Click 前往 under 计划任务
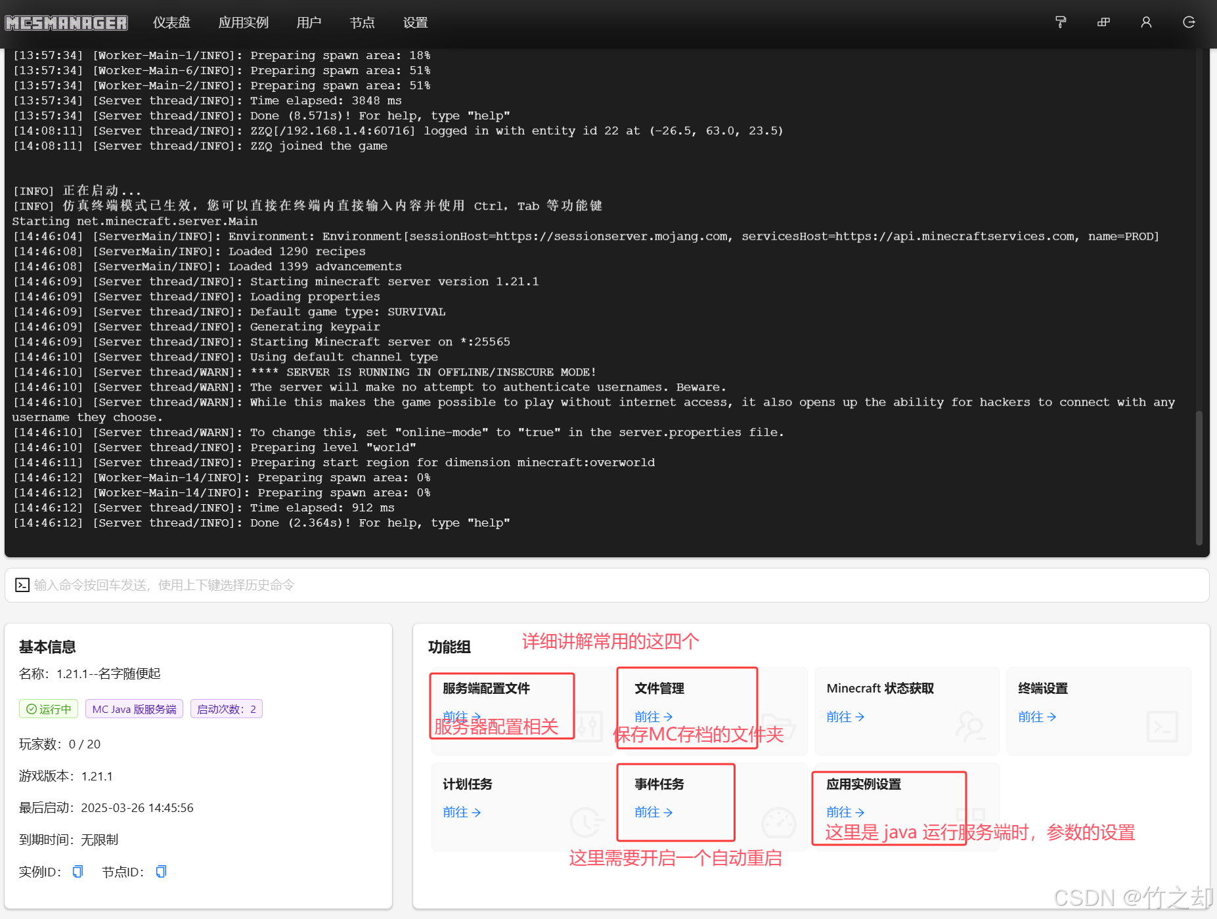 (x=462, y=812)
